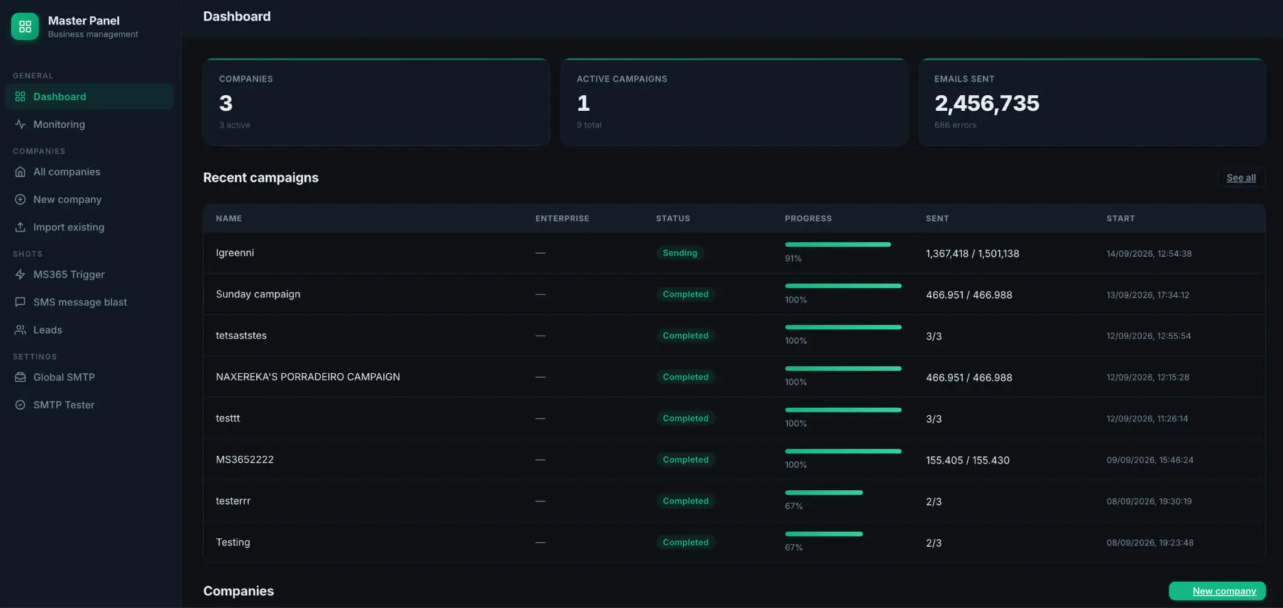The width and height of the screenshot is (1283, 608).
Task: Click the Completed badge for MS3652222
Action: [685, 459]
